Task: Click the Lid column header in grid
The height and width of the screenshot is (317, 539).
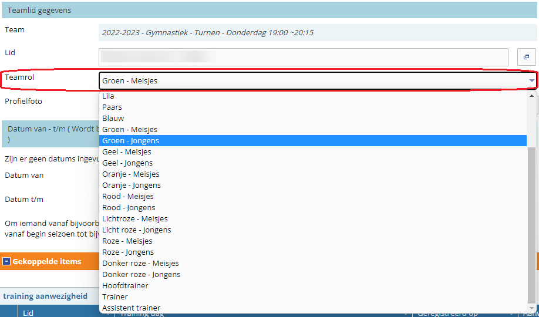Action: coord(28,313)
